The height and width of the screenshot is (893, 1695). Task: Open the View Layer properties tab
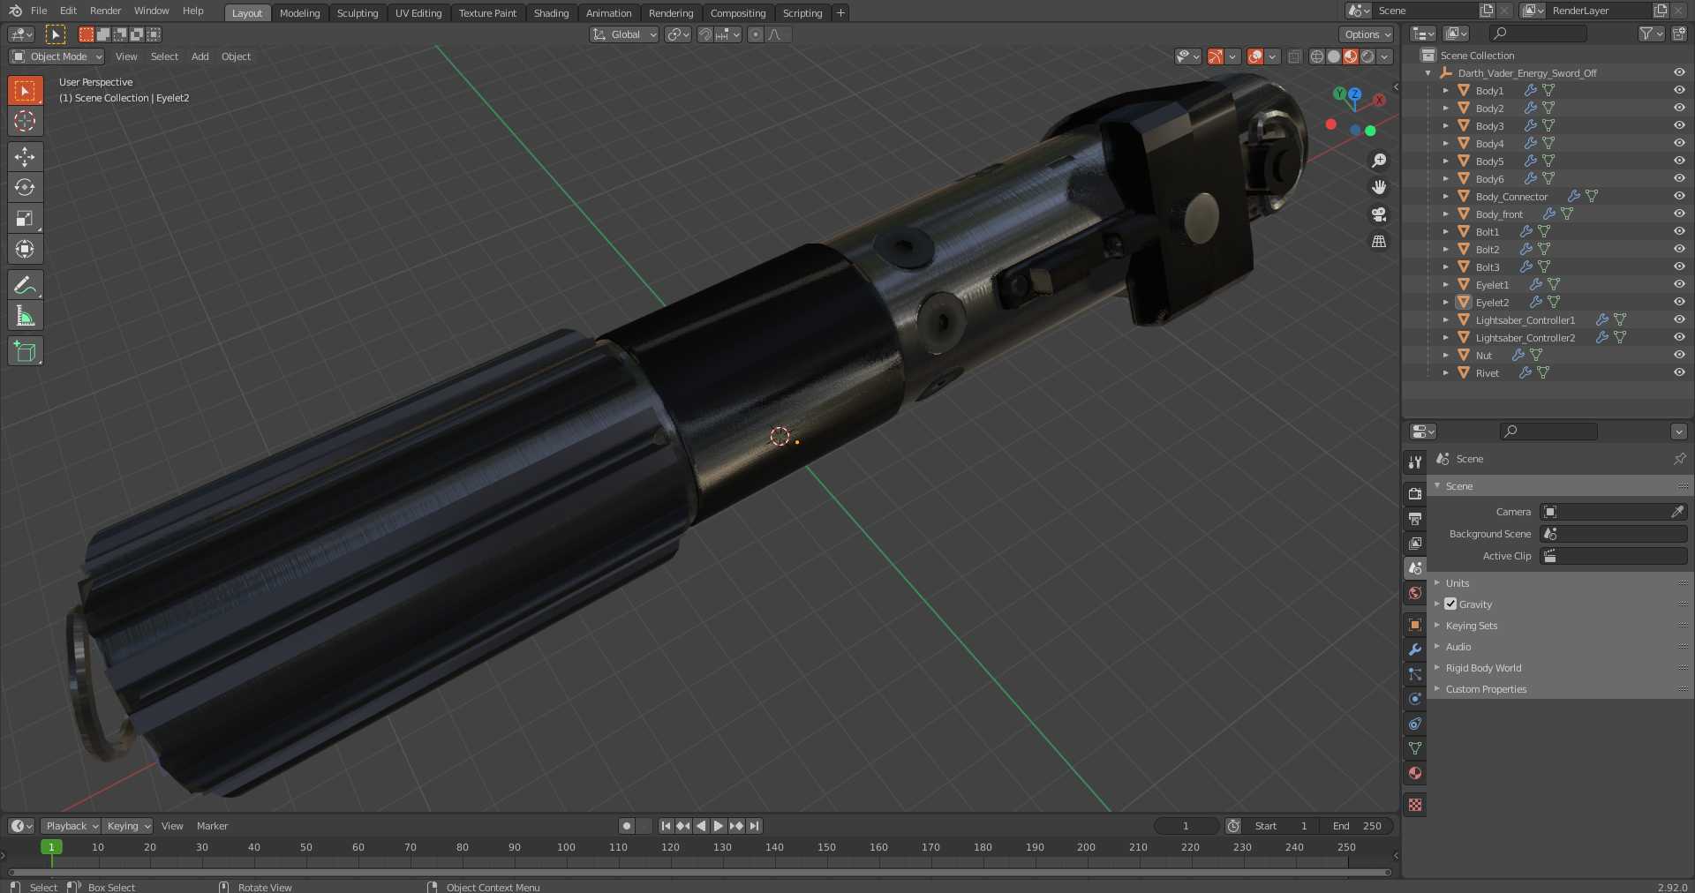[x=1415, y=544]
